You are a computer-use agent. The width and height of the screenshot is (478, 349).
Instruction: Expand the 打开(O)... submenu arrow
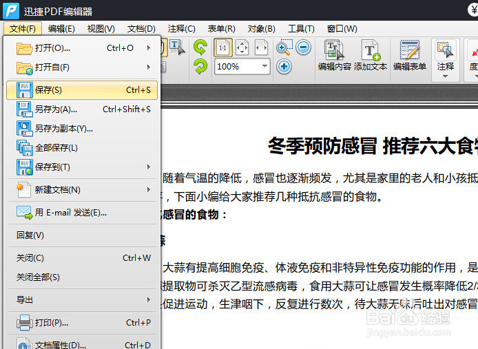pyautogui.click(x=149, y=48)
